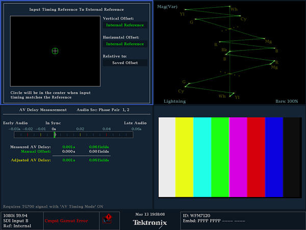Click the In Sync label
This screenshot has width=306, height=230.
point(53,123)
